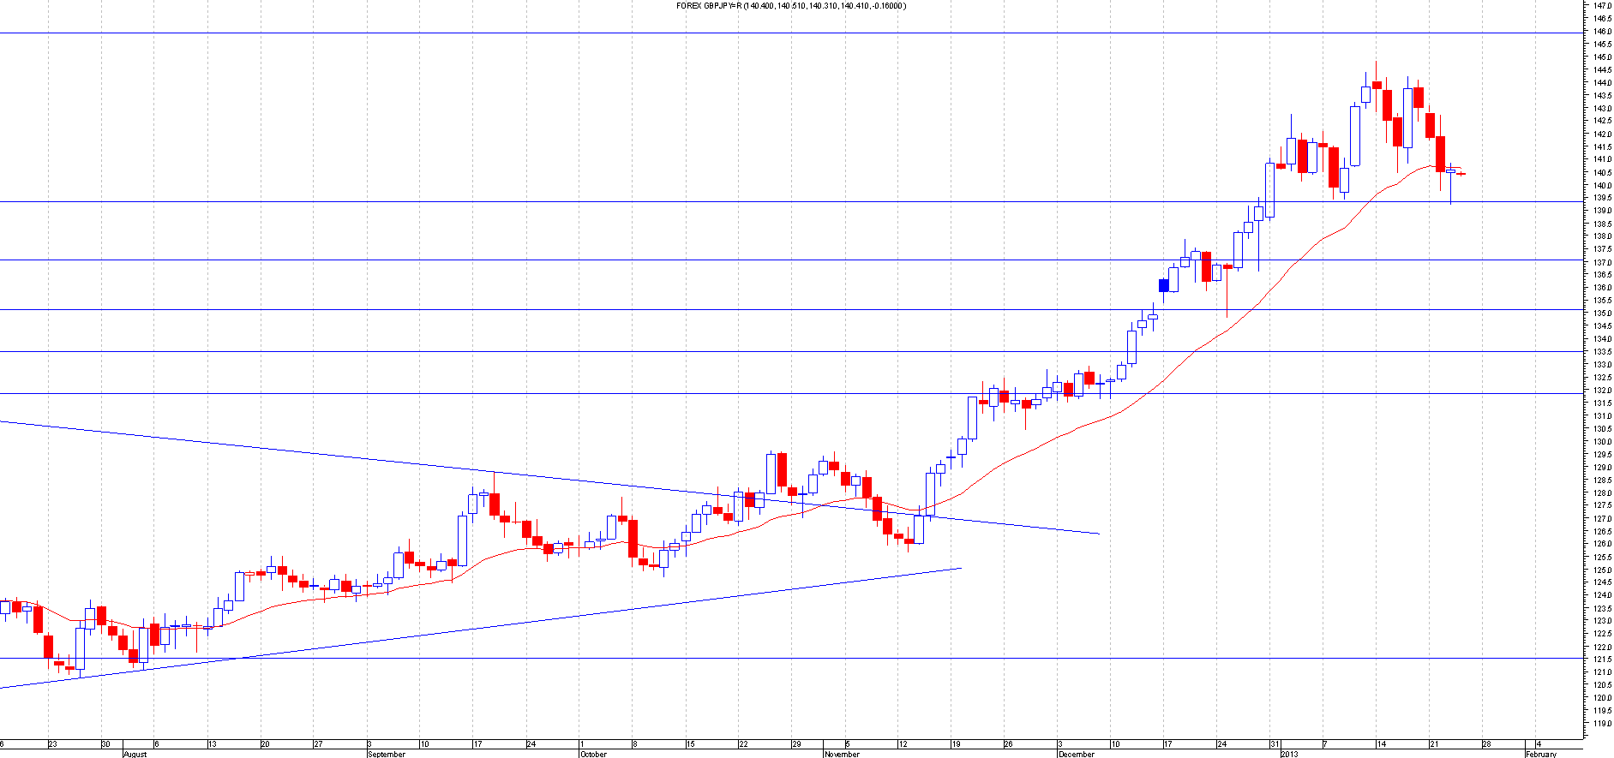Click the December month label
The image size is (1614, 758).
coord(1076,755)
